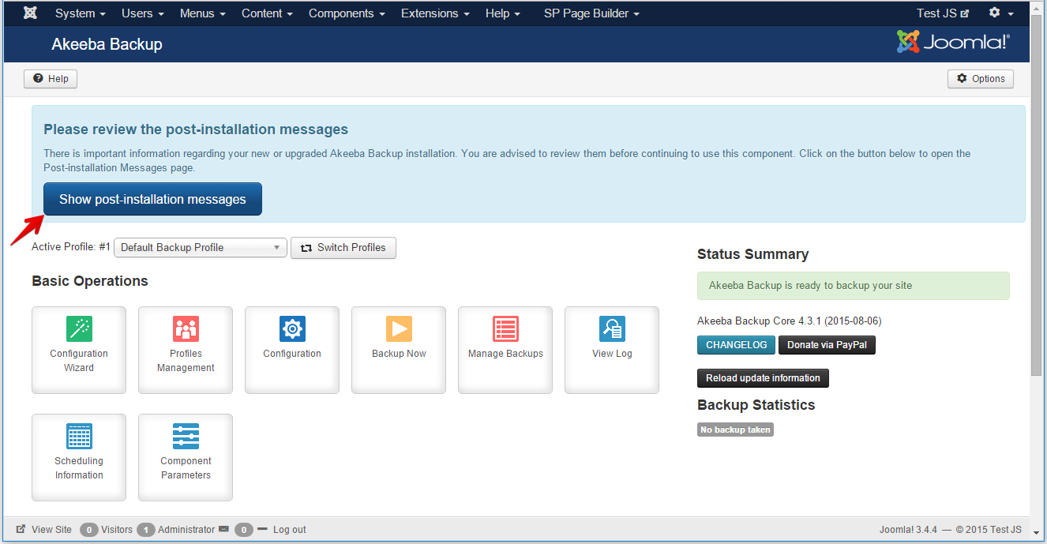1047x544 pixels.
Task: Log out of the administrator session
Action: pos(289,529)
